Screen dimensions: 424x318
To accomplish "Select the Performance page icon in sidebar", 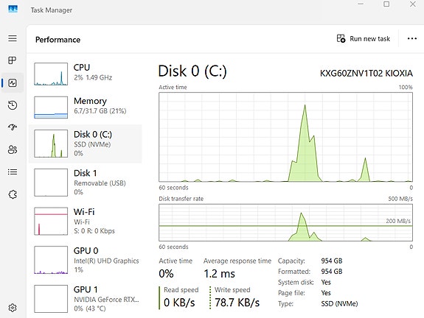I will pyautogui.click(x=13, y=82).
